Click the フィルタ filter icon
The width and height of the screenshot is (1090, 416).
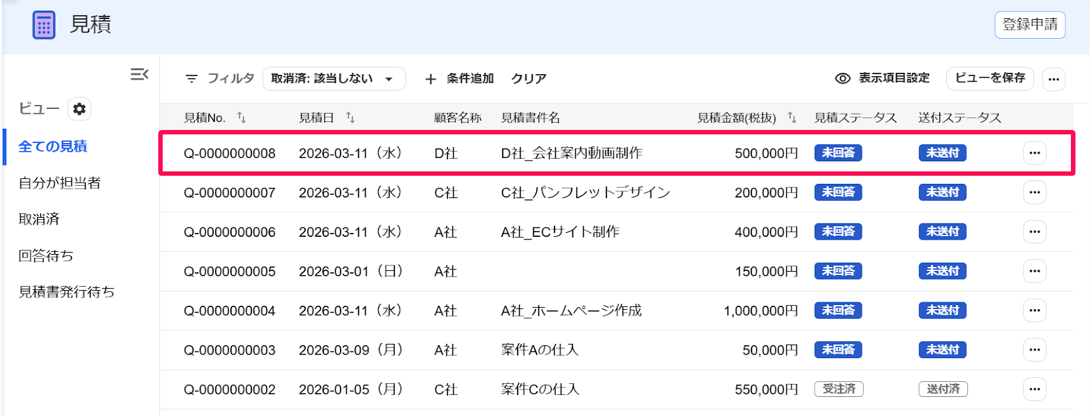pos(191,79)
